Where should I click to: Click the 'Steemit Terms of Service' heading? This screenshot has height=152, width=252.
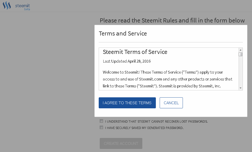coord(135,52)
